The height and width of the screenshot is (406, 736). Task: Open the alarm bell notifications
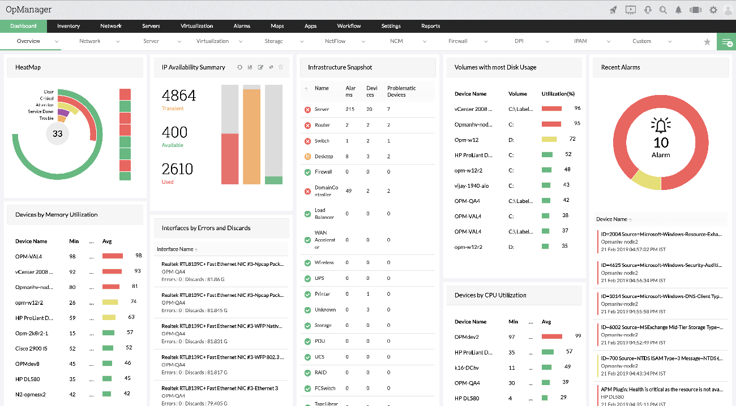[x=678, y=10]
